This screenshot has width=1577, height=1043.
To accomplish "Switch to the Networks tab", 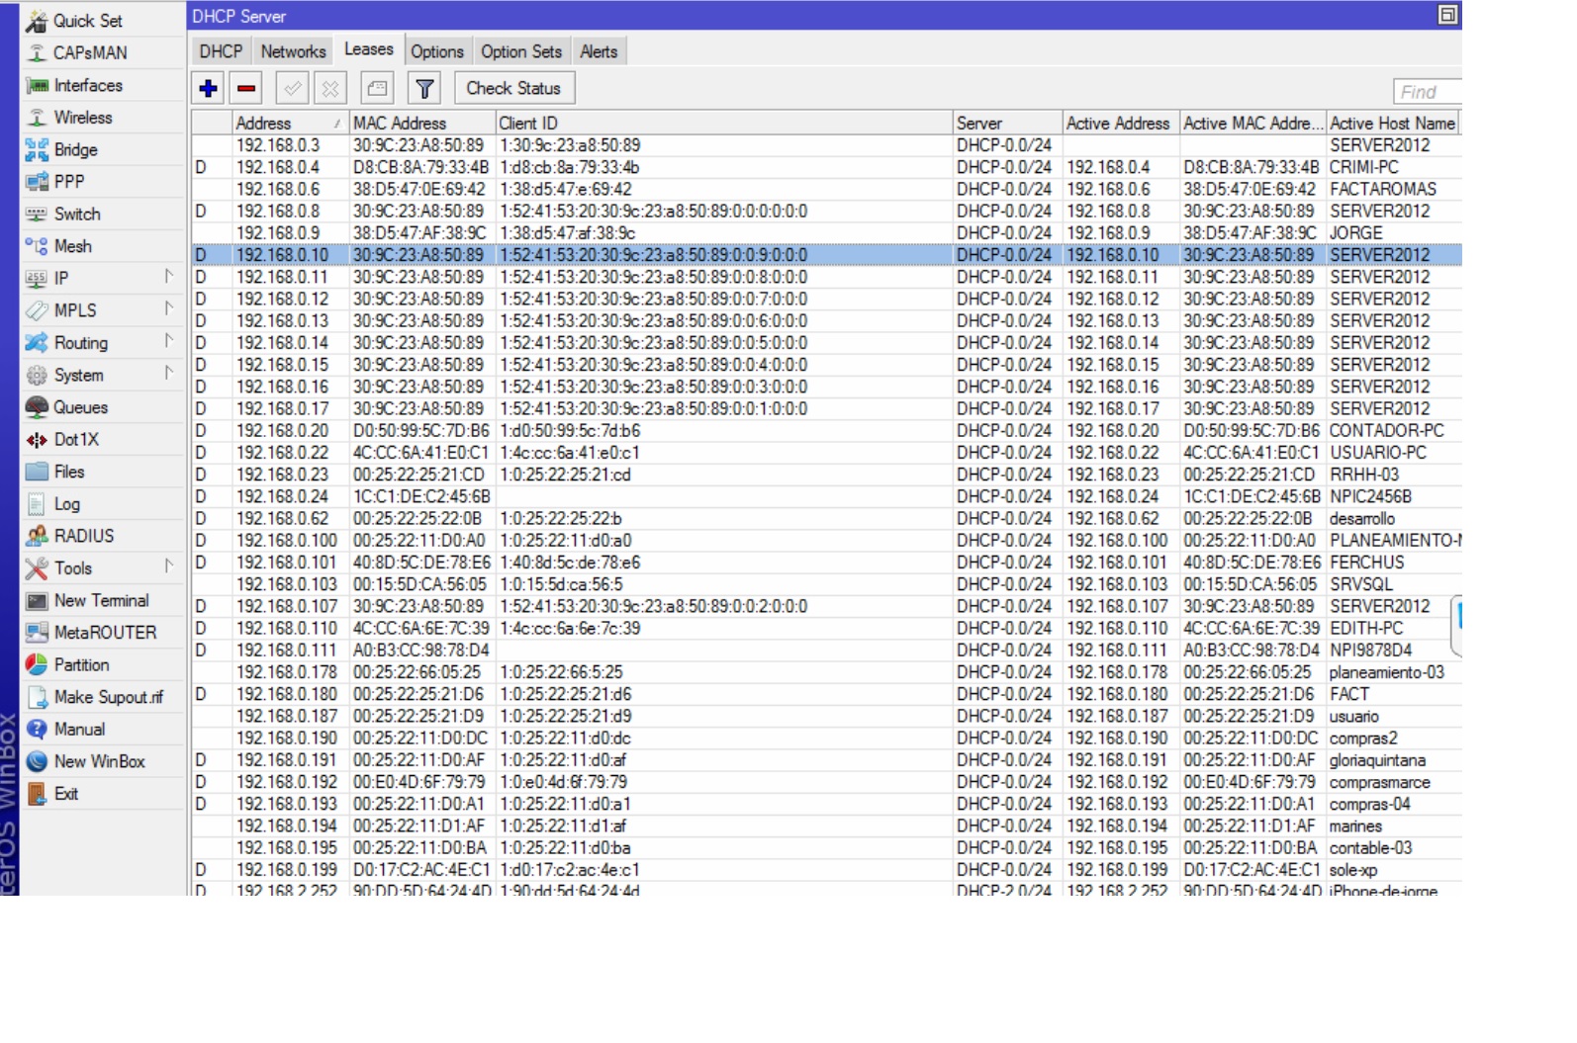I will coord(293,51).
